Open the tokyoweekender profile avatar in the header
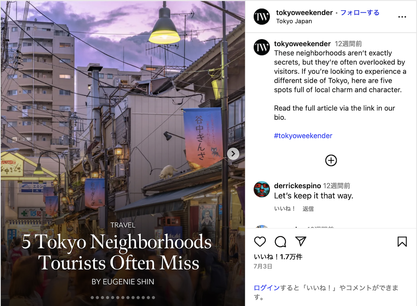 click(262, 16)
